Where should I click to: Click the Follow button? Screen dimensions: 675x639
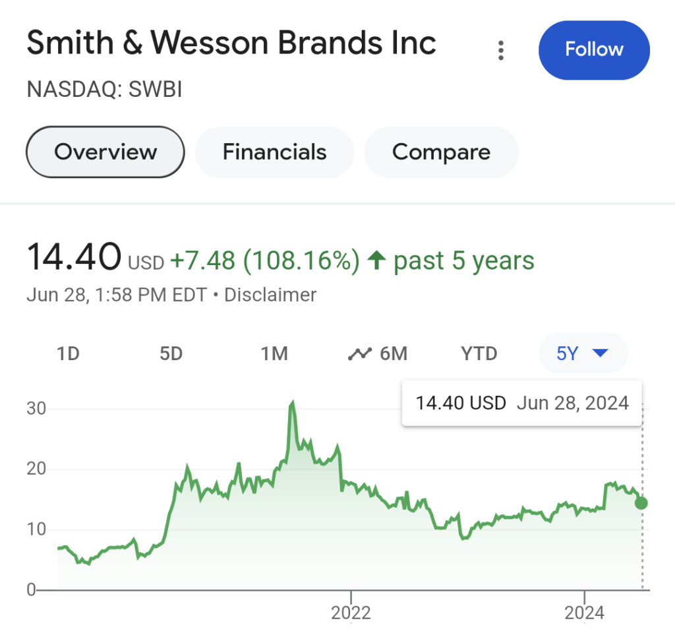[594, 50]
